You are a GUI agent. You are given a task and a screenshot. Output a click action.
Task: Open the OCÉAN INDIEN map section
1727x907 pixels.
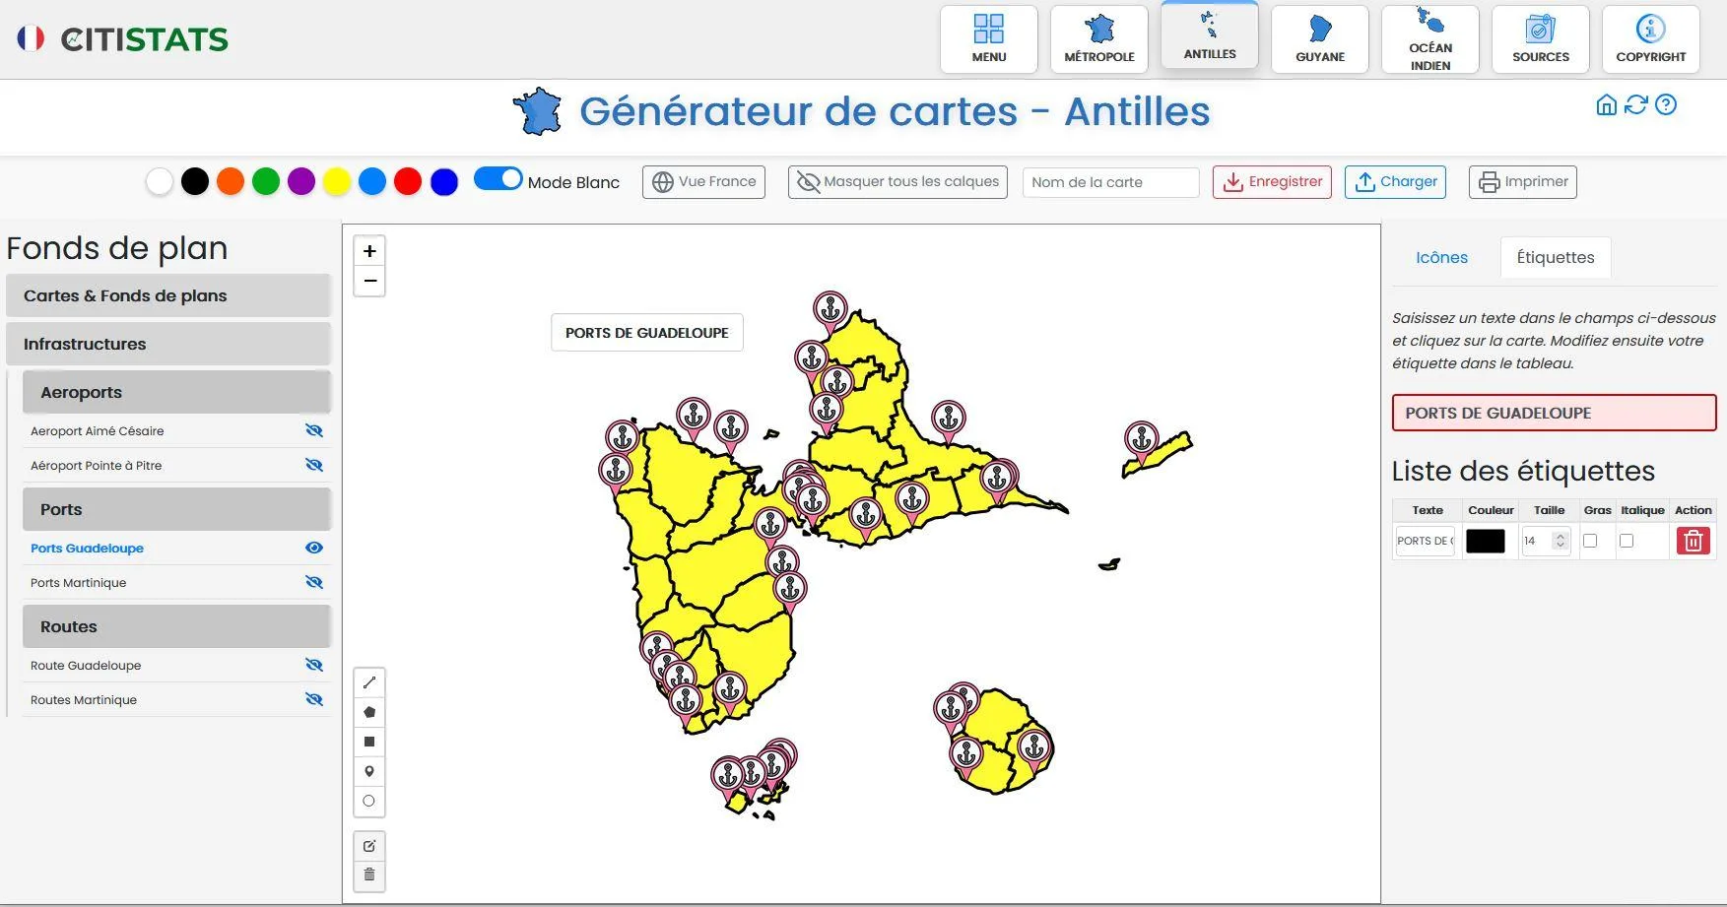[x=1430, y=39]
